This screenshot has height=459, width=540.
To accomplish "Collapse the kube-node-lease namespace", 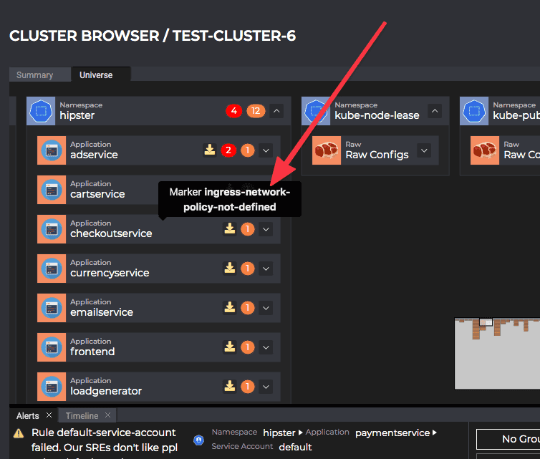I will point(435,111).
